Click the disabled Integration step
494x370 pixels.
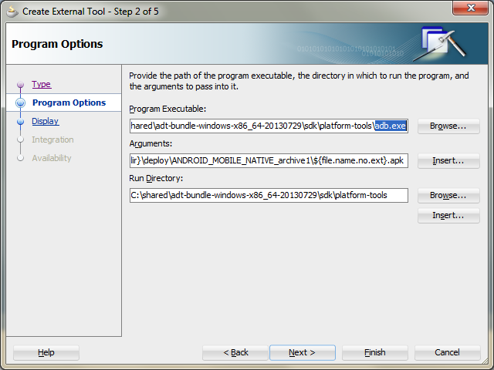pyautogui.click(x=52, y=140)
